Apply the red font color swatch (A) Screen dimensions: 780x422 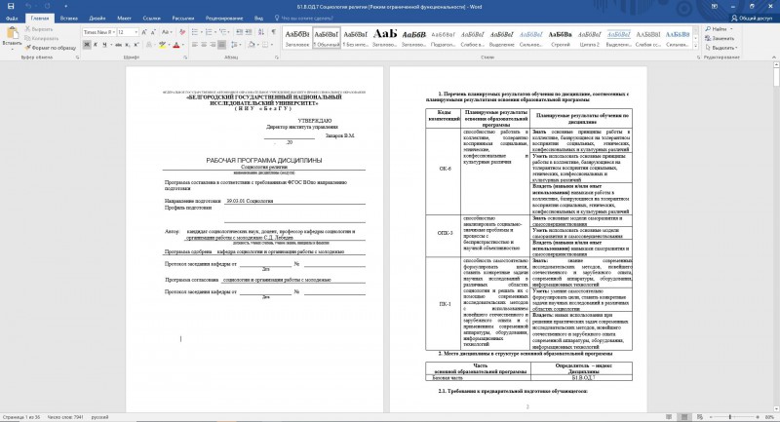pos(176,45)
